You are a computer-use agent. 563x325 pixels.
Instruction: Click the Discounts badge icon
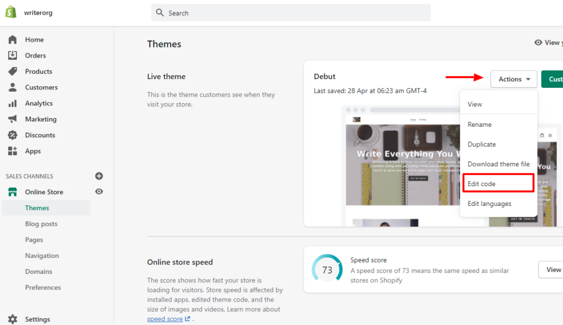coord(13,135)
